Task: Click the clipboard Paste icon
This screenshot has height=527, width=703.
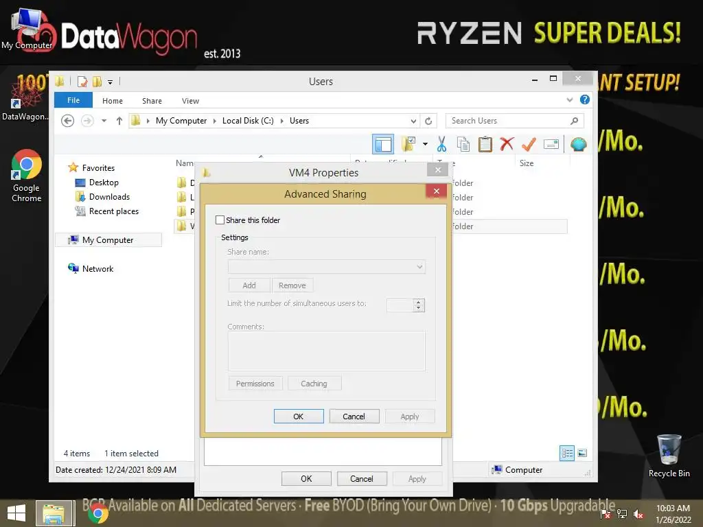Action: 485,144
